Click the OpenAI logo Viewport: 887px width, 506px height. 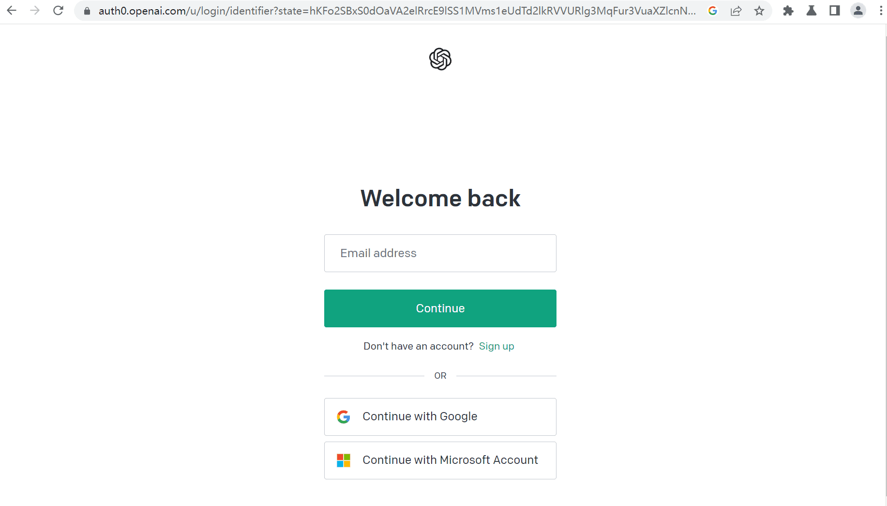click(440, 59)
